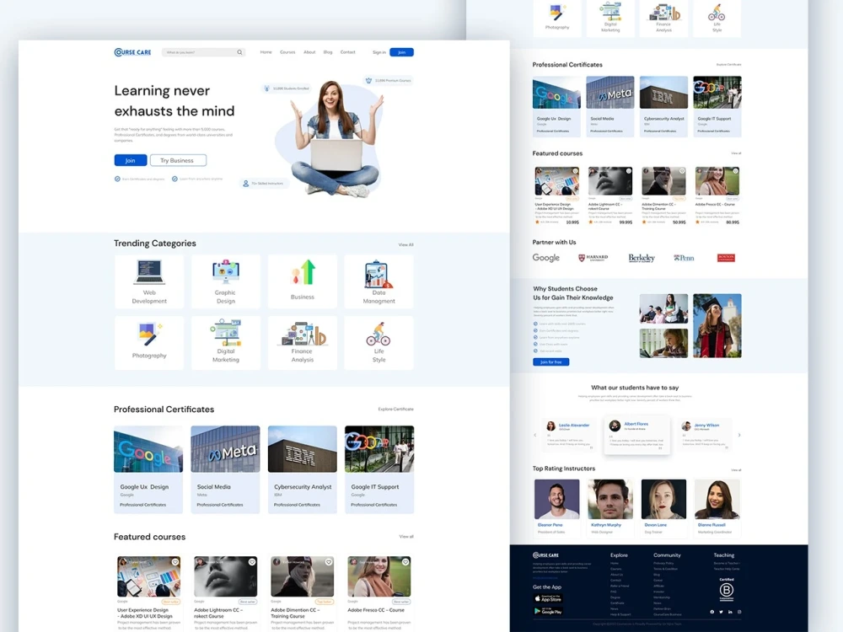Viewport: 843px width, 632px height.
Task: Click the Google Play download badge
Action: point(548,611)
